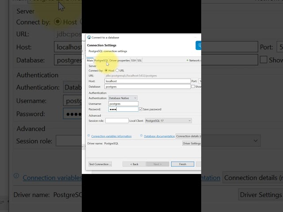Open the Authentication dropdown showing Database Native
Image resolution: width=283 pixels, height=212 pixels.
click(123, 98)
